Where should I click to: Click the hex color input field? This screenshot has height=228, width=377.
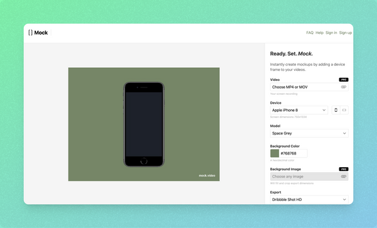[x=293, y=153]
